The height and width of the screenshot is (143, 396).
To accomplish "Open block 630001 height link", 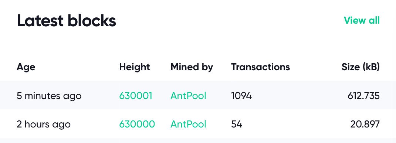I will pyautogui.click(x=136, y=96).
